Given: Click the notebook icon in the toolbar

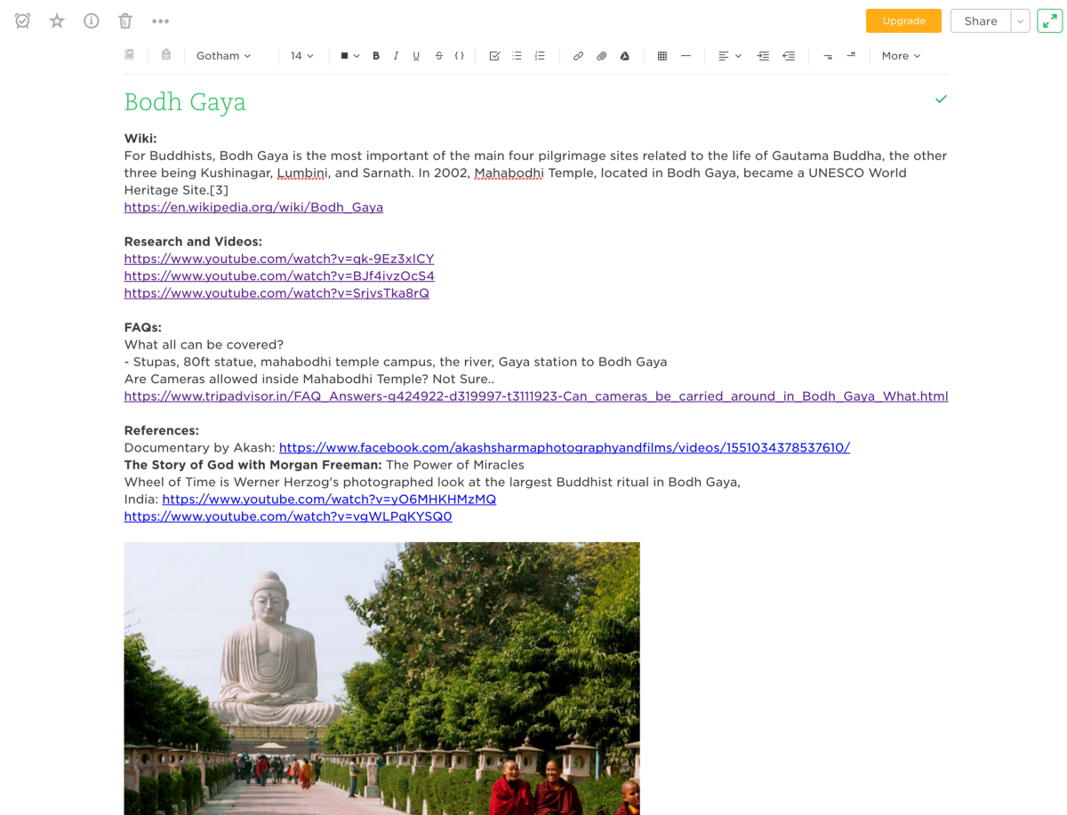Looking at the screenshot, I should point(129,55).
